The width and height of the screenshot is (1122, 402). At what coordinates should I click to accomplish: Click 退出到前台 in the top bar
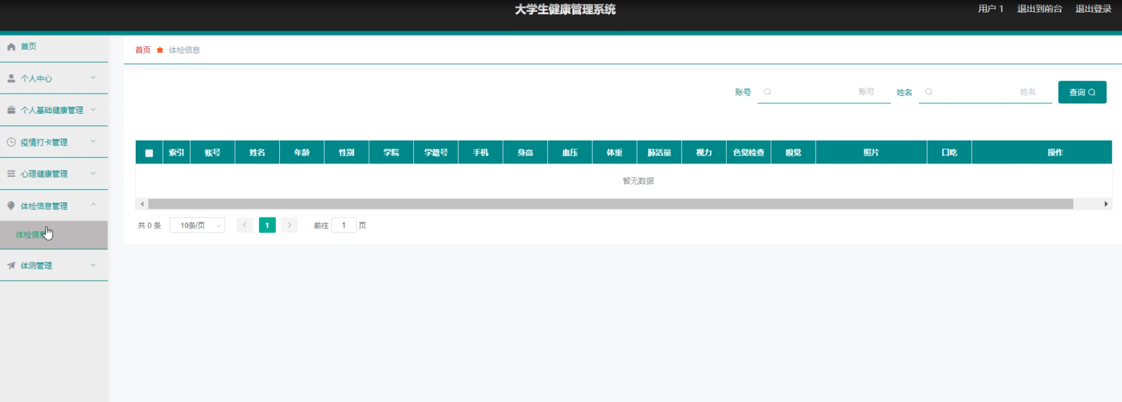(x=1040, y=8)
